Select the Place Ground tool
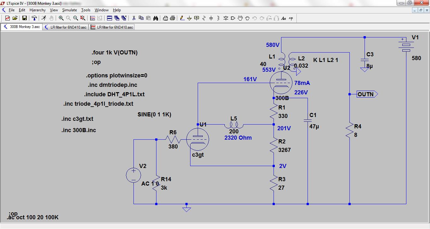The image size is (430, 229). (190, 18)
